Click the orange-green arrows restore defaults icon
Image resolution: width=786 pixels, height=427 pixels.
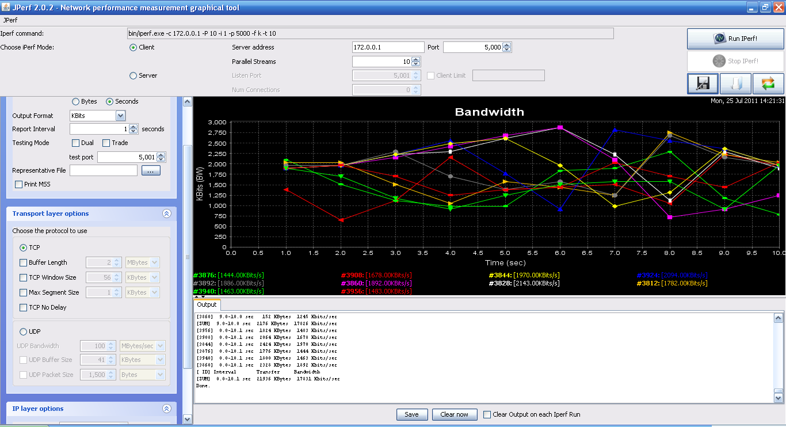(x=768, y=83)
